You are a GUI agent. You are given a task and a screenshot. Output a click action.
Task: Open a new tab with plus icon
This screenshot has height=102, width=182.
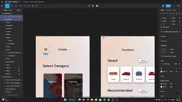[x=48, y=2]
